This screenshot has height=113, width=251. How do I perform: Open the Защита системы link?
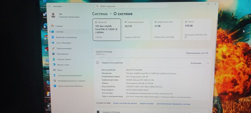147,103
